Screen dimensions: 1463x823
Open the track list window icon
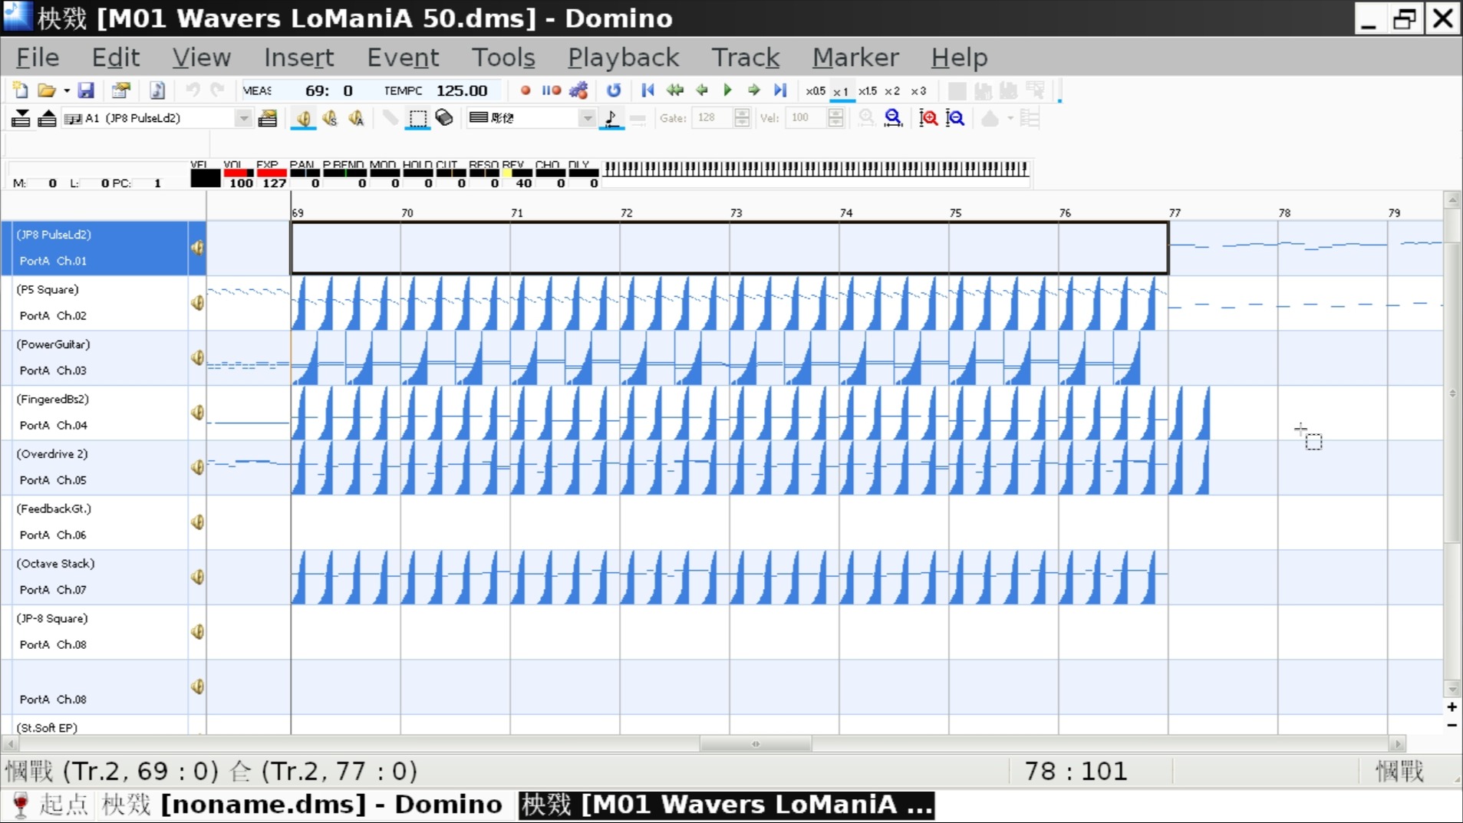(268, 118)
